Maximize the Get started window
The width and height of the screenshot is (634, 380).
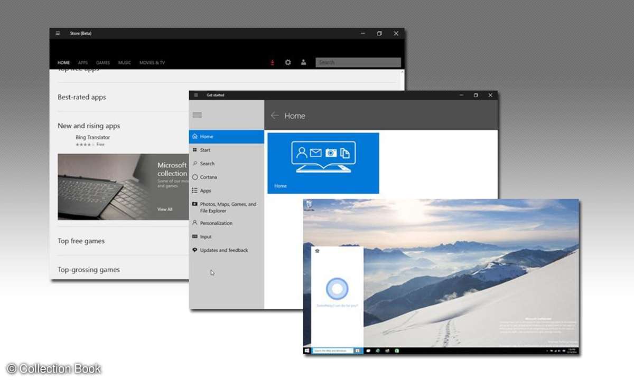tap(475, 95)
